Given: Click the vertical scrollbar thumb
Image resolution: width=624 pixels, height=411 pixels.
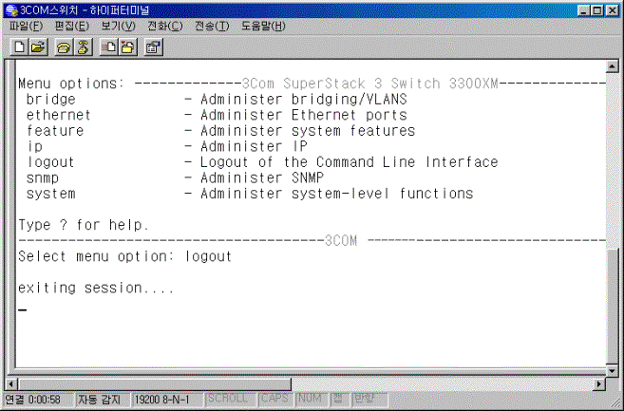Looking at the screenshot, I should tap(612, 305).
